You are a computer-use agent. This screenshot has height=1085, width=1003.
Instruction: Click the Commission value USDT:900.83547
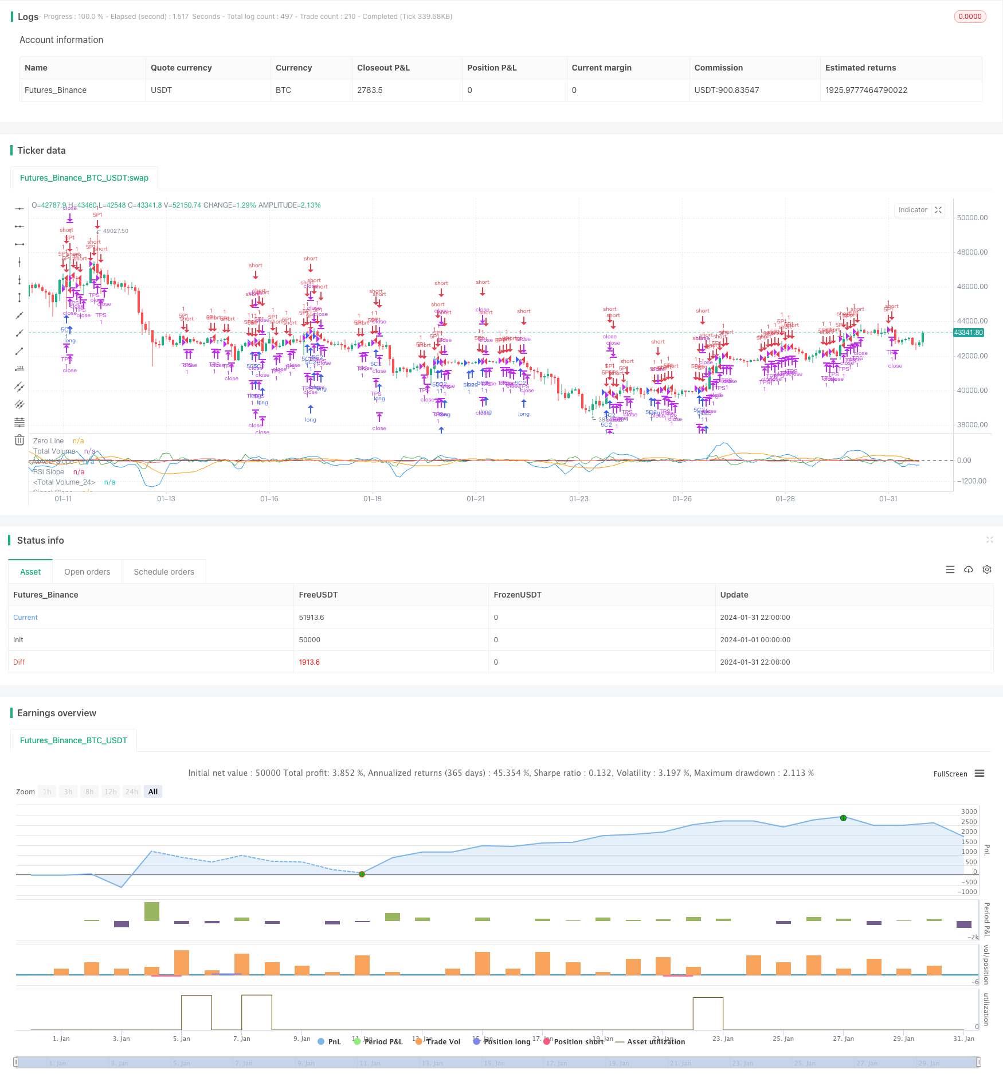pyautogui.click(x=727, y=90)
